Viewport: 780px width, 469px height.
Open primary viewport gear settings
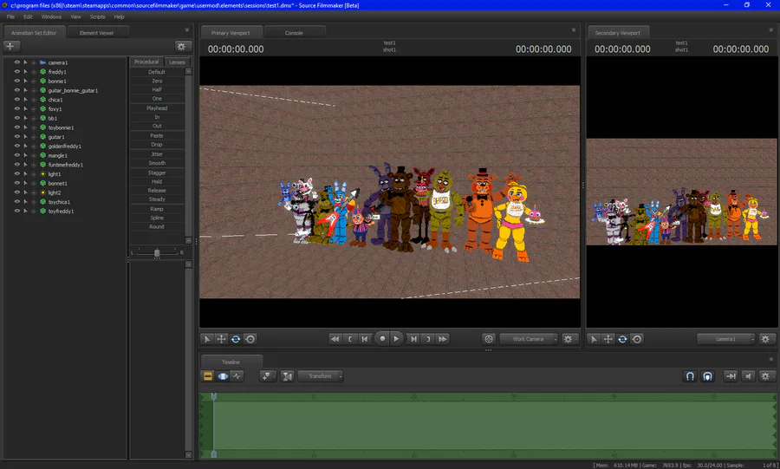[569, 339]
